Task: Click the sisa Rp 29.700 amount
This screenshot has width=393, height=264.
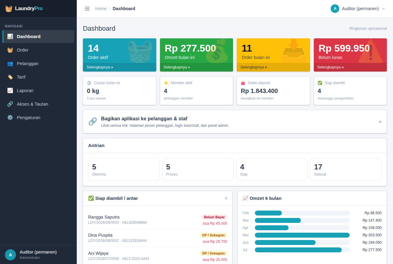Action: 215,242
